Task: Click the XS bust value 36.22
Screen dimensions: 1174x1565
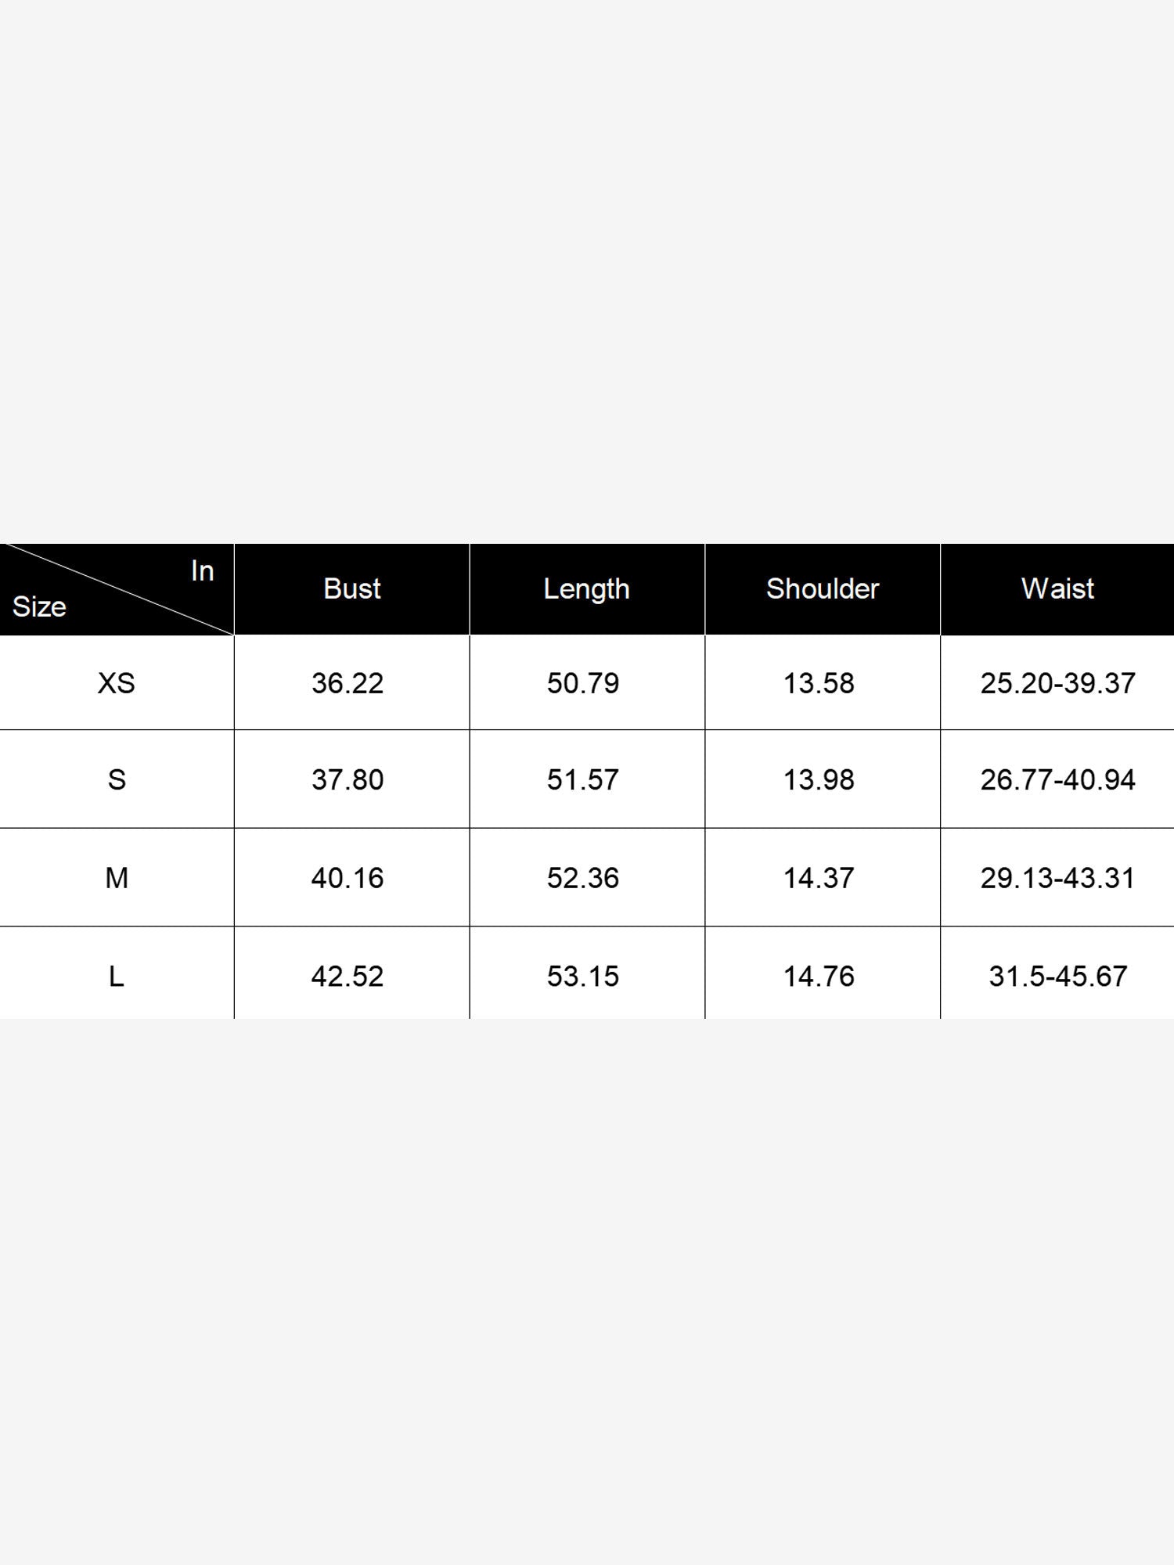Action: tap(348, 683)
